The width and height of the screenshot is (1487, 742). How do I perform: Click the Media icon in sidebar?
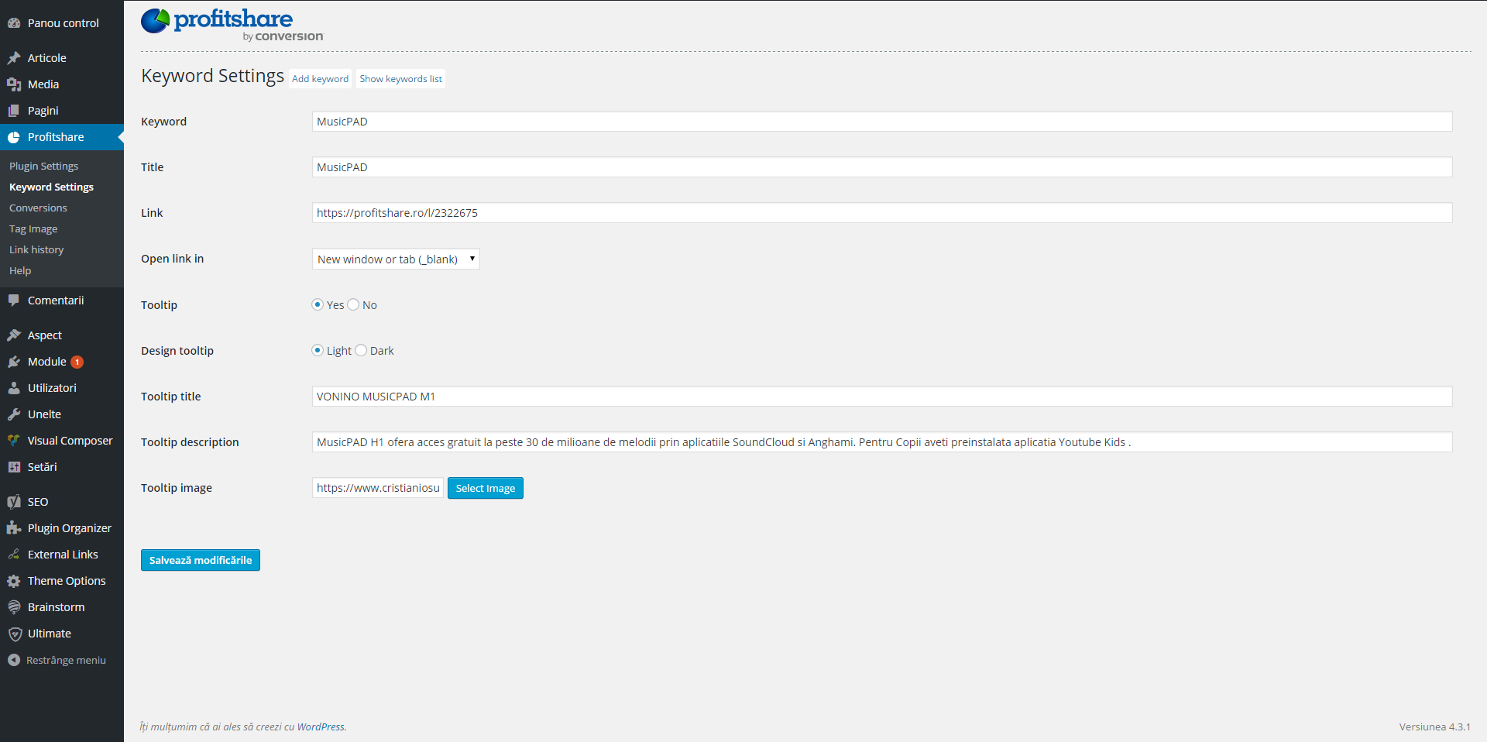[x=14, y=84]
